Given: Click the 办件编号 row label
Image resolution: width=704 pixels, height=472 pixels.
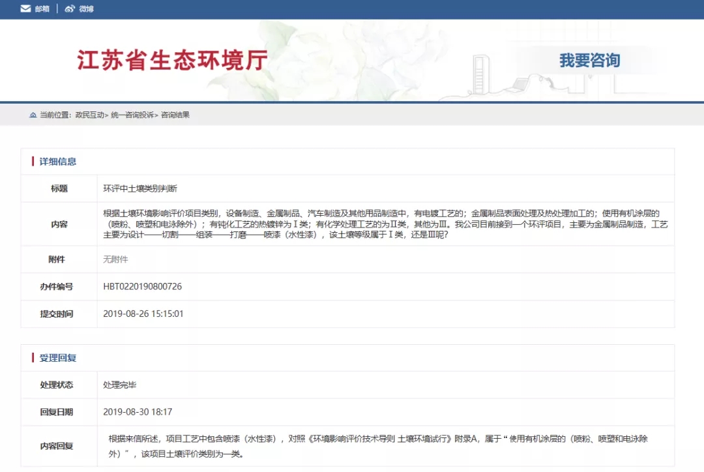Looking at the screenshot, I should coord(57,286).
